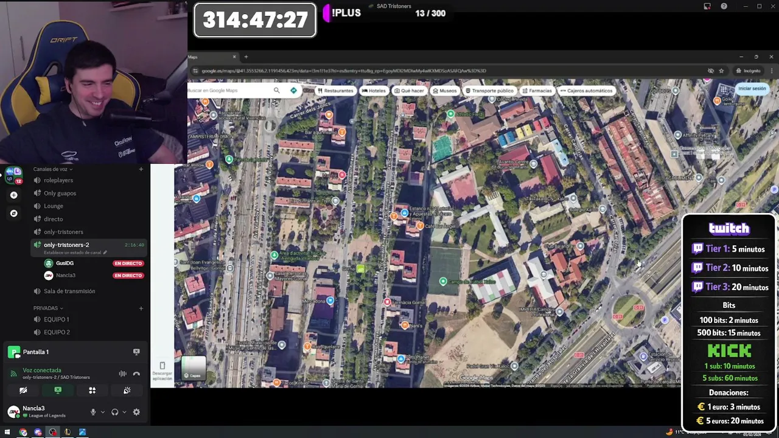Viewport: 779px width, 438px height.
Task: Filter map by Hoteles
Action: point(374,91)
